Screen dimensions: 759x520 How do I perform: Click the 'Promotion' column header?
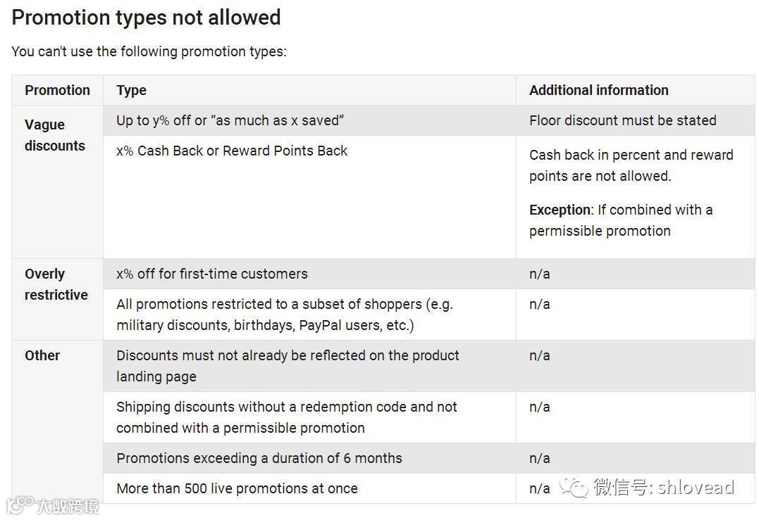[57, 90]
